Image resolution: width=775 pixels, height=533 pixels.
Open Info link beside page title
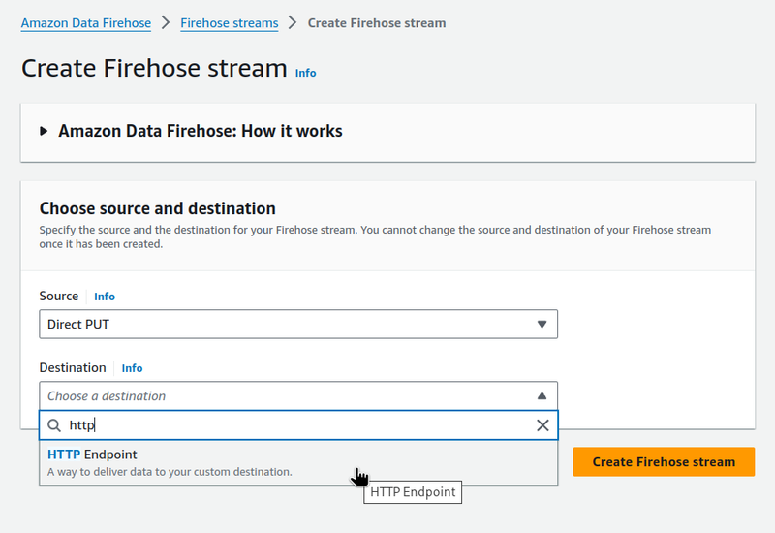(305, 73)
